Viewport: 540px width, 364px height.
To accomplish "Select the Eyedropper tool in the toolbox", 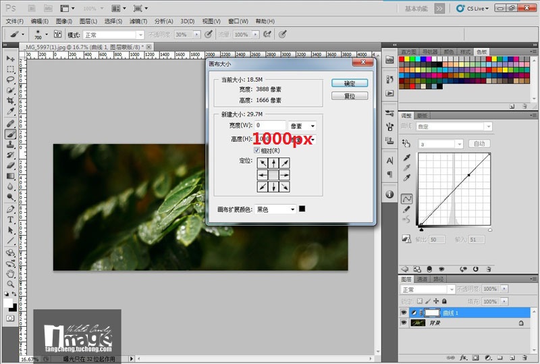I will (11, 110).
